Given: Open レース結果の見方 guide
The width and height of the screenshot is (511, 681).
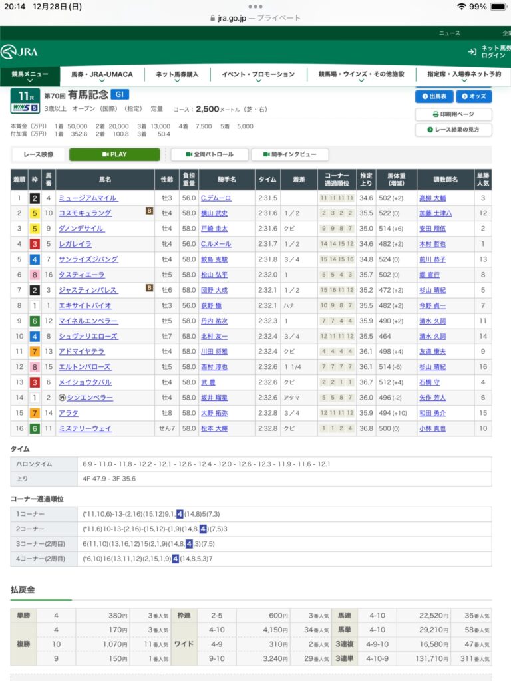Looking at the screenshot, I should [x=453, y=130].
